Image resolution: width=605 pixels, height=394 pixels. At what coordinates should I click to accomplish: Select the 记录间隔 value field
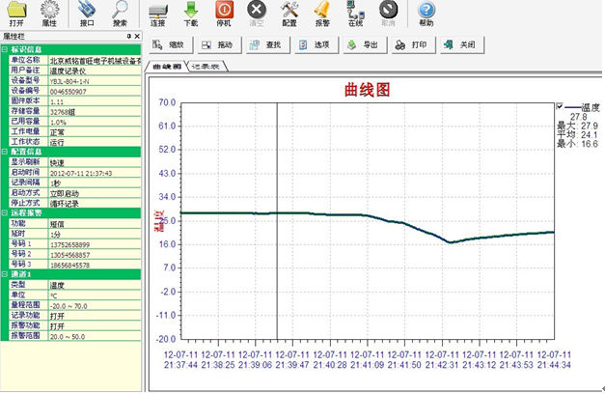tap(95, 183)
